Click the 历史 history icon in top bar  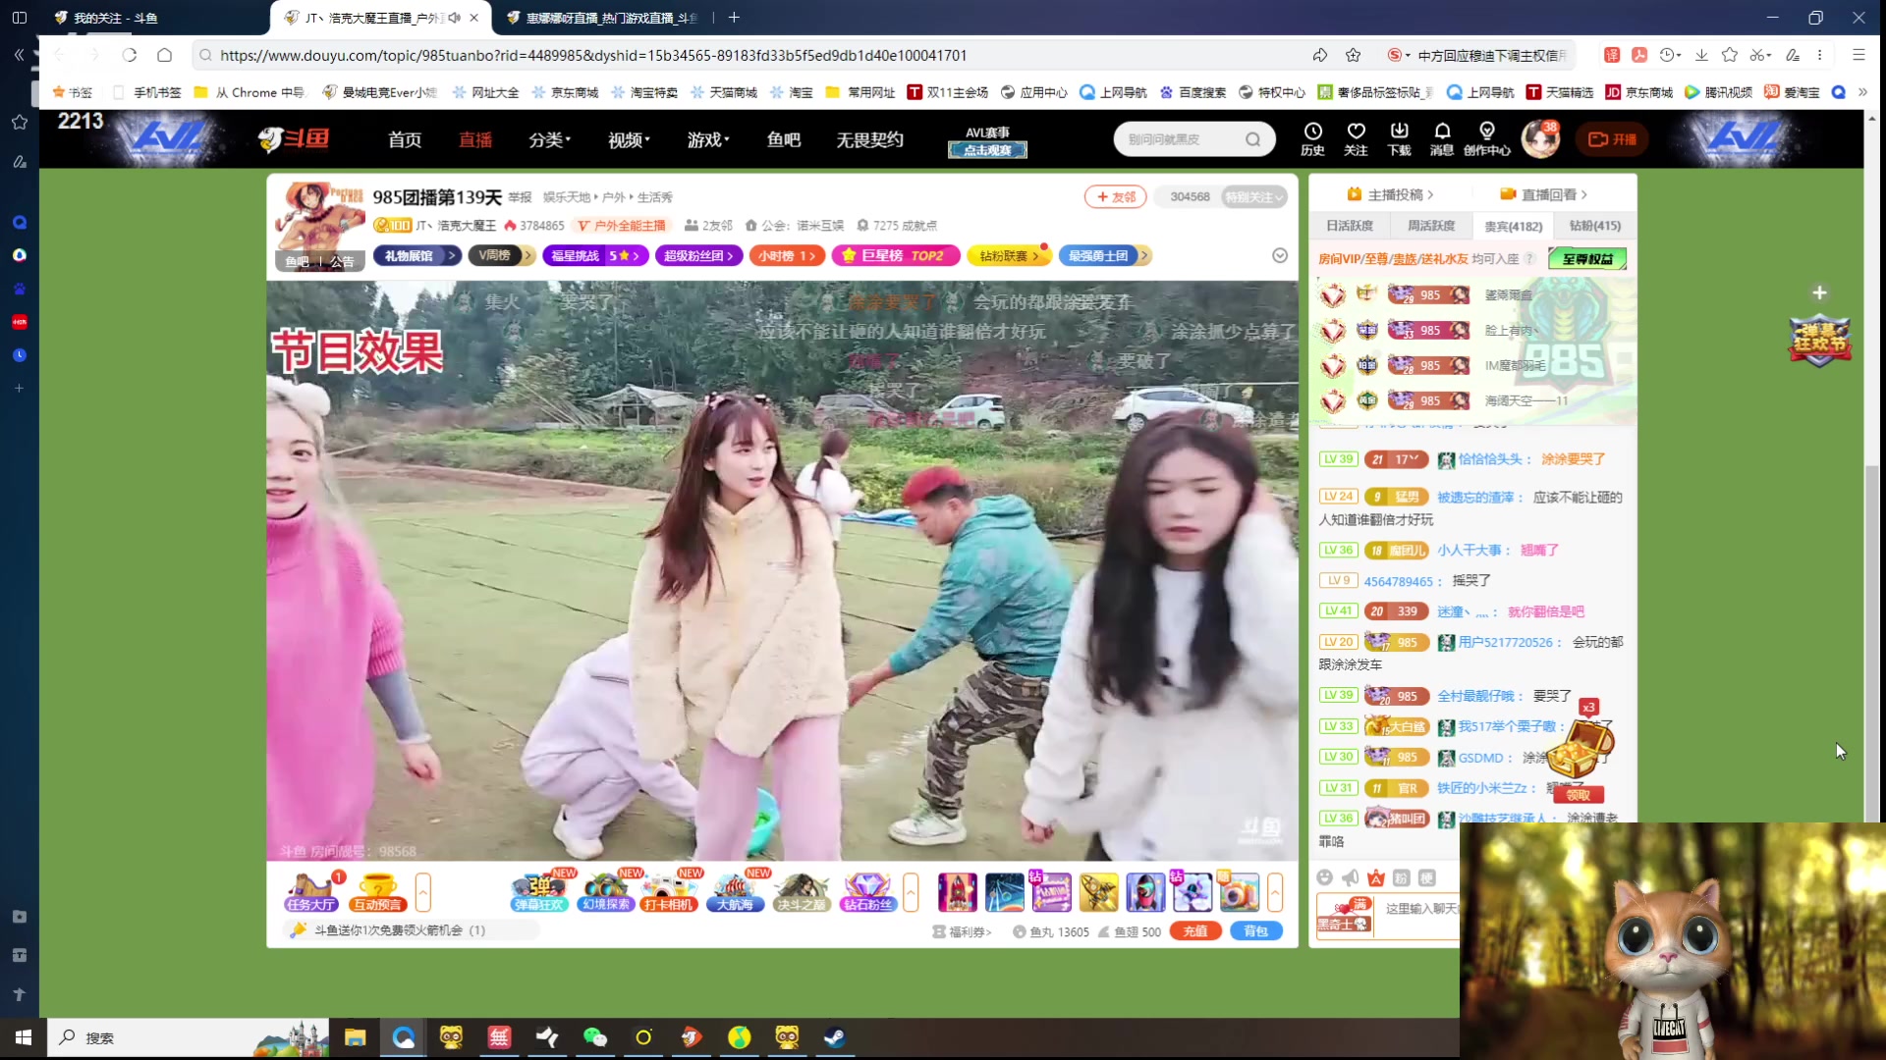click(1312, 138)
